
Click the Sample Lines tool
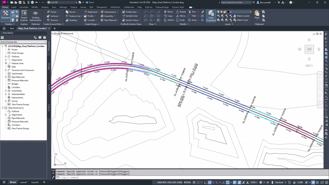[x=130, y=16]
